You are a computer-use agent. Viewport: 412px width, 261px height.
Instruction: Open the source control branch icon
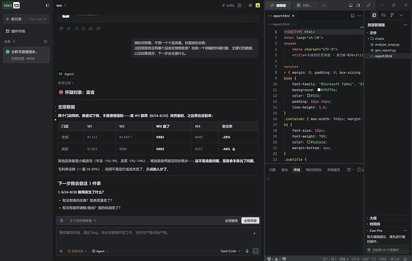[392, 15]
